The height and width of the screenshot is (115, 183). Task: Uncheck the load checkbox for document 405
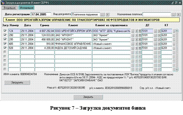tap(5, 43)
